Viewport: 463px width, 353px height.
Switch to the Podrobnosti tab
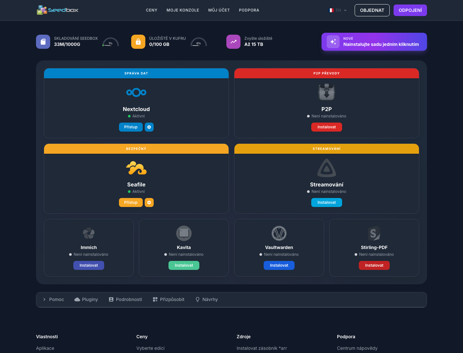click(x=125, y=299)
